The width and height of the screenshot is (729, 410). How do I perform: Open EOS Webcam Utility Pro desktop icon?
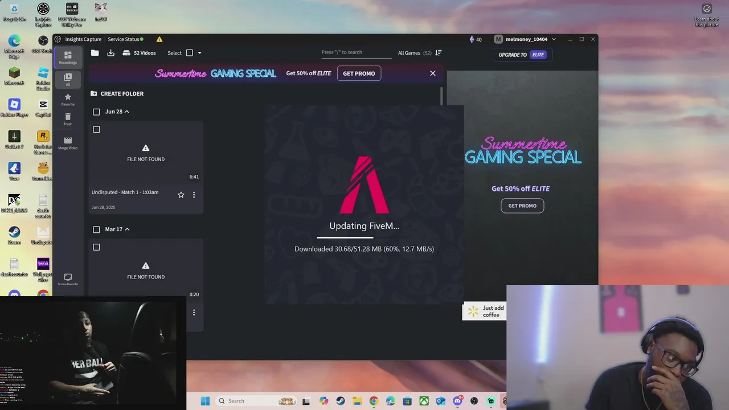coord(72,14)
